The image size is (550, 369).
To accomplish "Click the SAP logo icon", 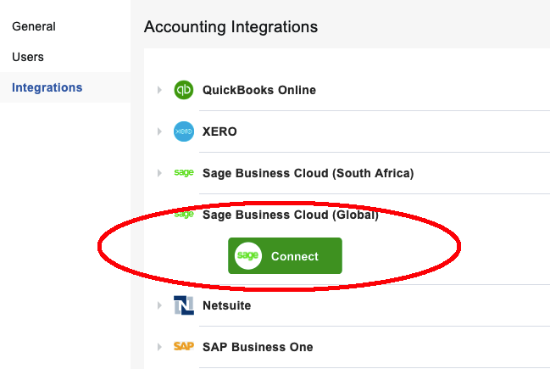I will (184, 346).
